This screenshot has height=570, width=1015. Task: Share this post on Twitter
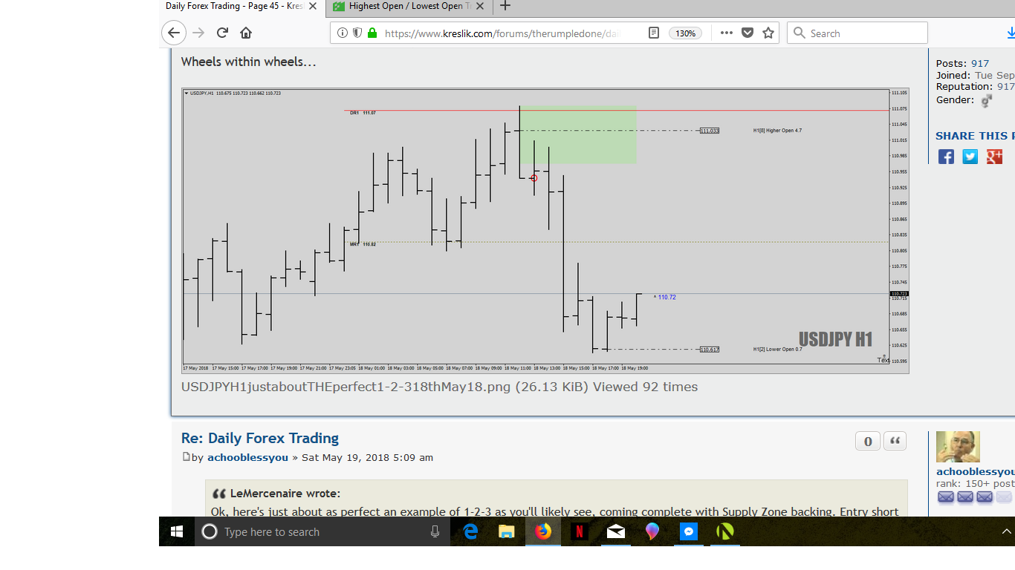click(x=970, y=157)
